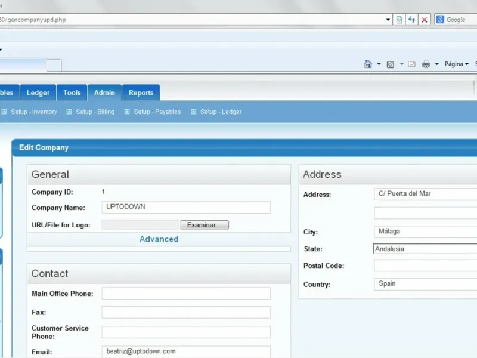
Task: Click the Contact section heading
Action: pos(49,274)
